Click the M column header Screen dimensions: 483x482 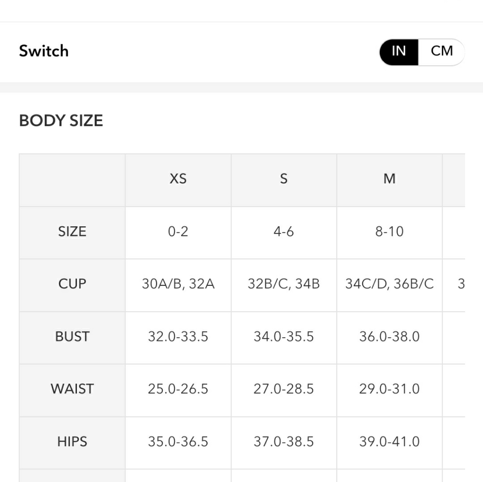pyautogui.click(x=389, y=180)
